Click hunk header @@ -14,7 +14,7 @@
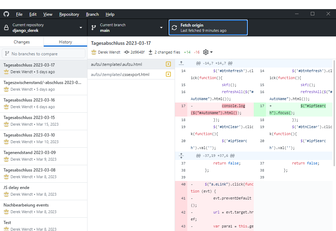 pyautogui.click(x=214, y=63)
